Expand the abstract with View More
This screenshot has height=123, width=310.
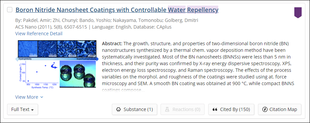[29, 97]
